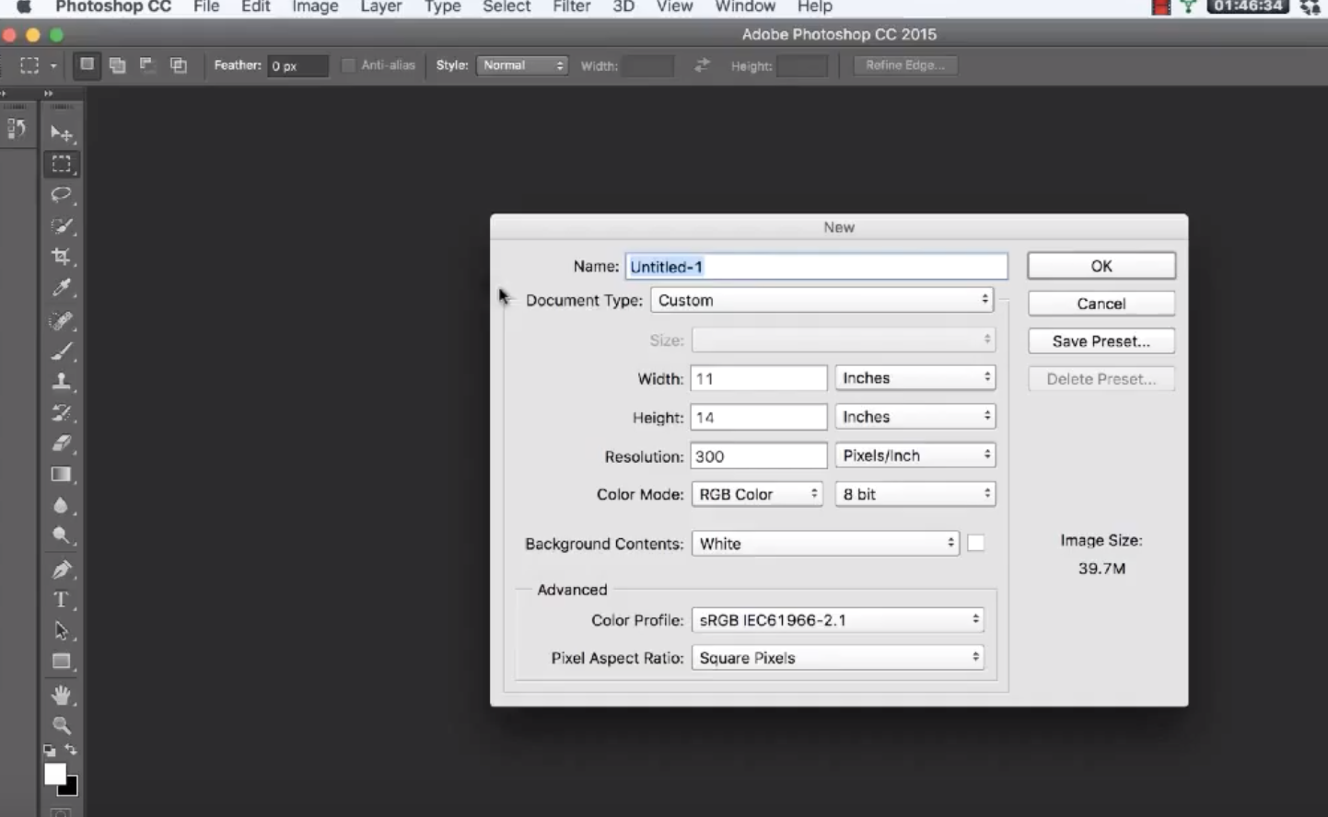1328x817 pixels.
Task: Choose Intersect with Selection mode
Action: click(x=179, y=65)
